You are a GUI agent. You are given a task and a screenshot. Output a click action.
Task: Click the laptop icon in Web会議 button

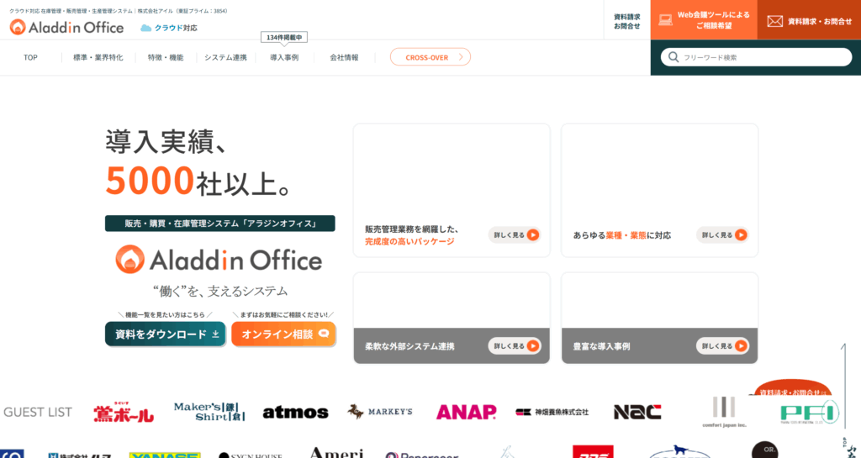click(x=666, y=19)
